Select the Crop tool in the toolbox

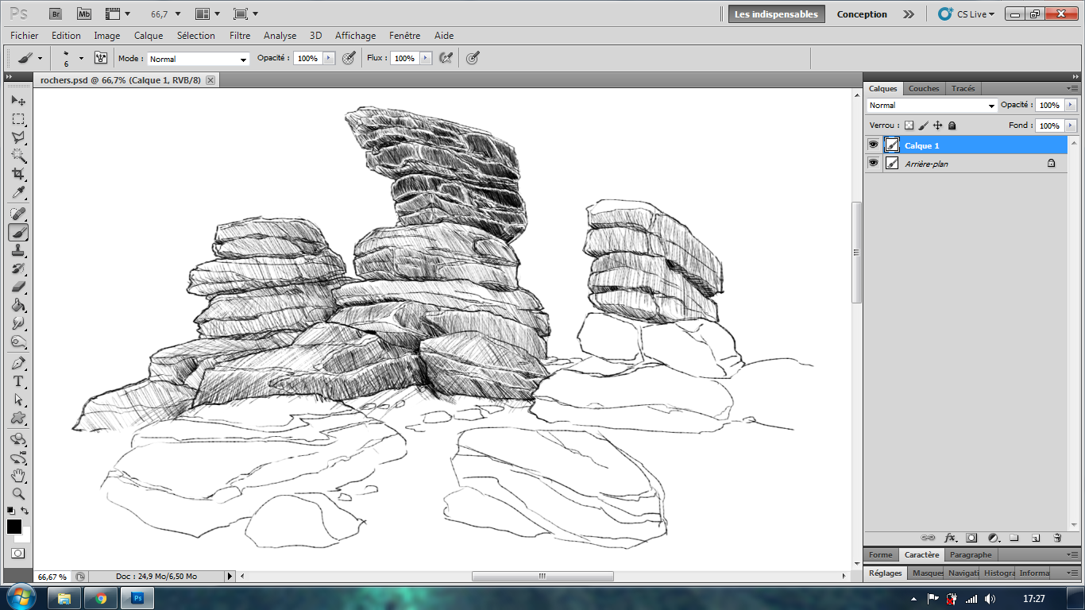[18, 174]
